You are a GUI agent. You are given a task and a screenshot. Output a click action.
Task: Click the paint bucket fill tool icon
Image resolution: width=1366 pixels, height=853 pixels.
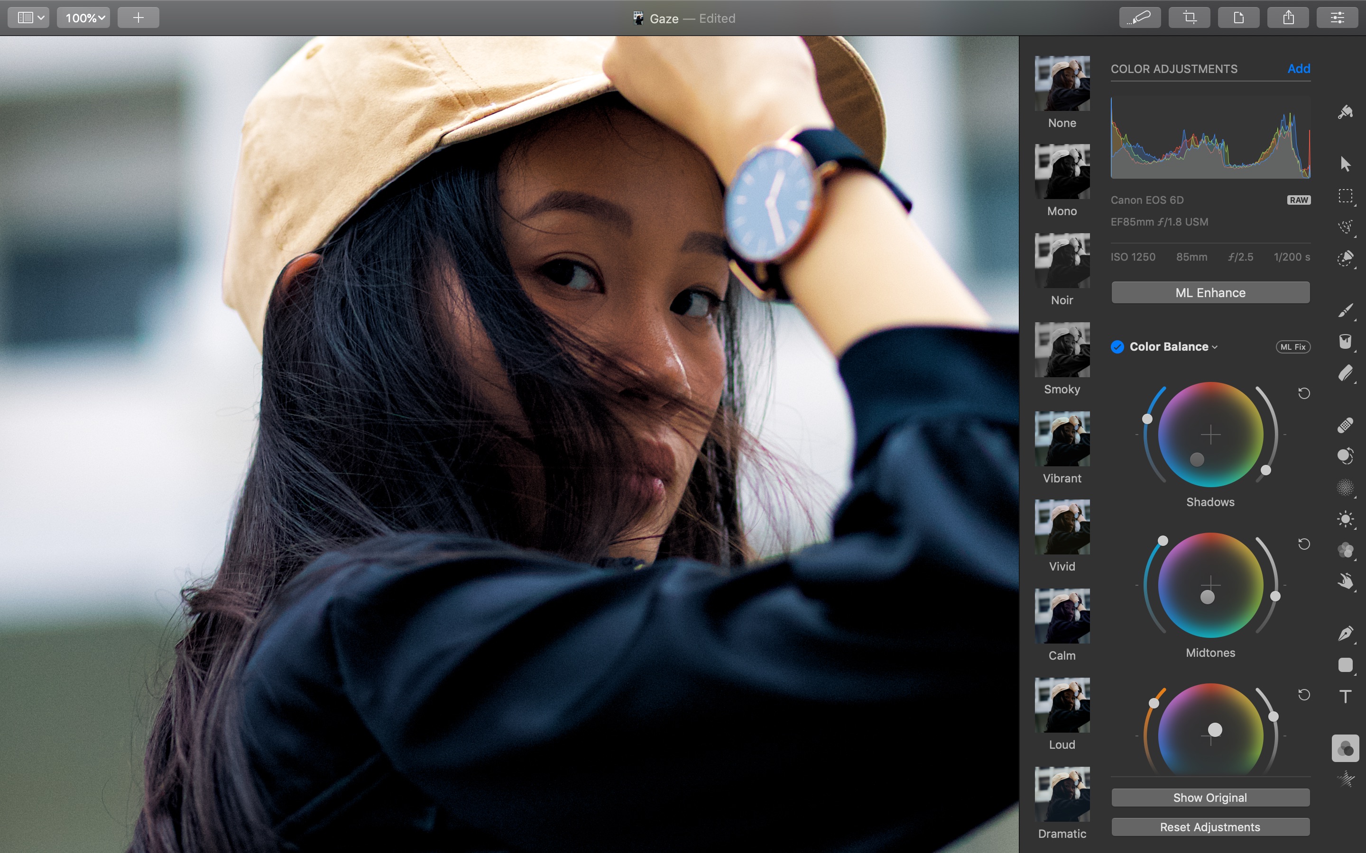tap(1345, 342)
